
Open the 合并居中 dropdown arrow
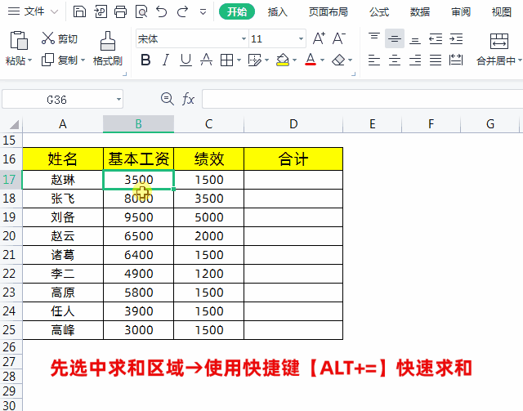[x=520, y=60]
